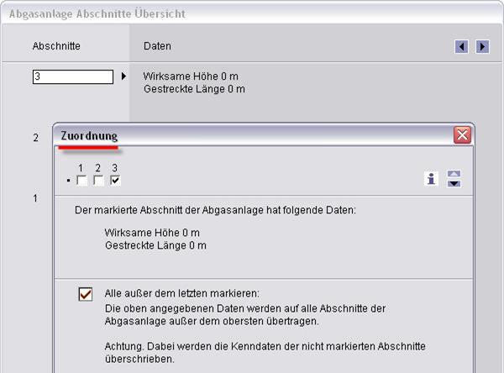Click the black arrow beside the Abschnitte field
The width and height of the screenshot is (504, 373).
[123, 76]
